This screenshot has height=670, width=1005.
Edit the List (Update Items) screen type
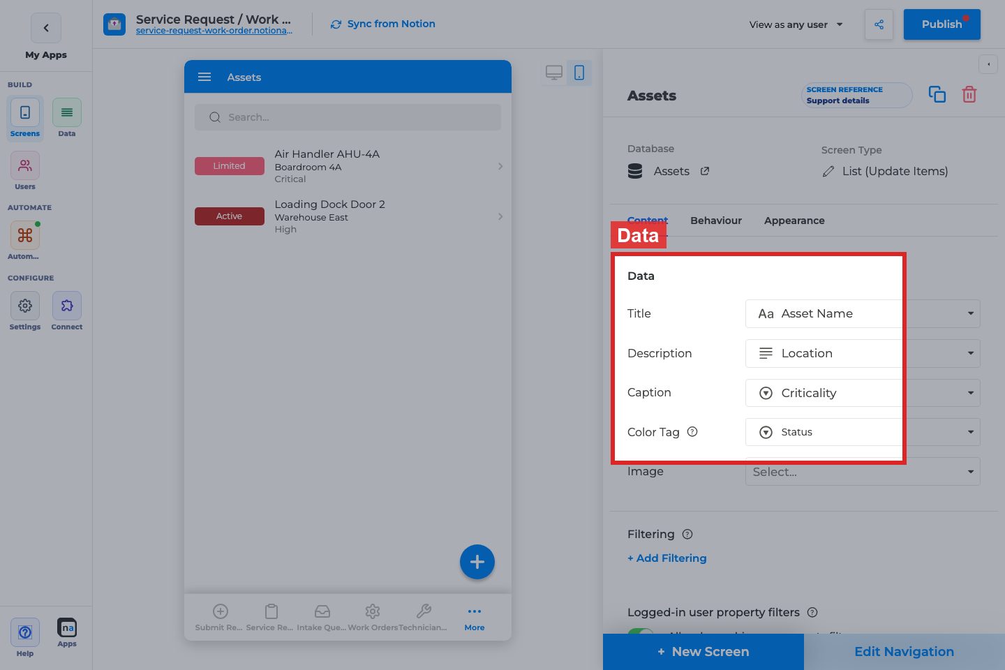(x=885, y=171)
